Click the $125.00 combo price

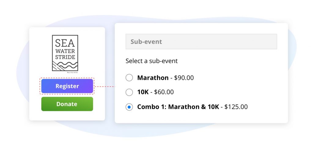tap(236, 107)
